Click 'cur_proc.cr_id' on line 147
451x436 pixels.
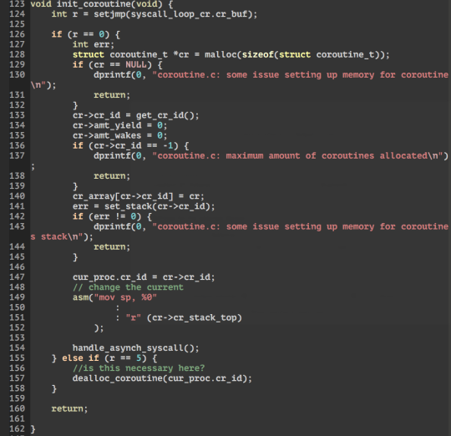point(109,277)
